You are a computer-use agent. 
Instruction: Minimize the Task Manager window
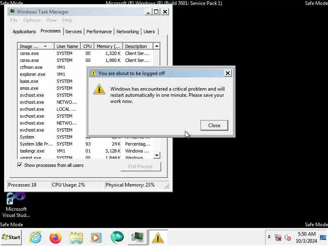[148, 12]
